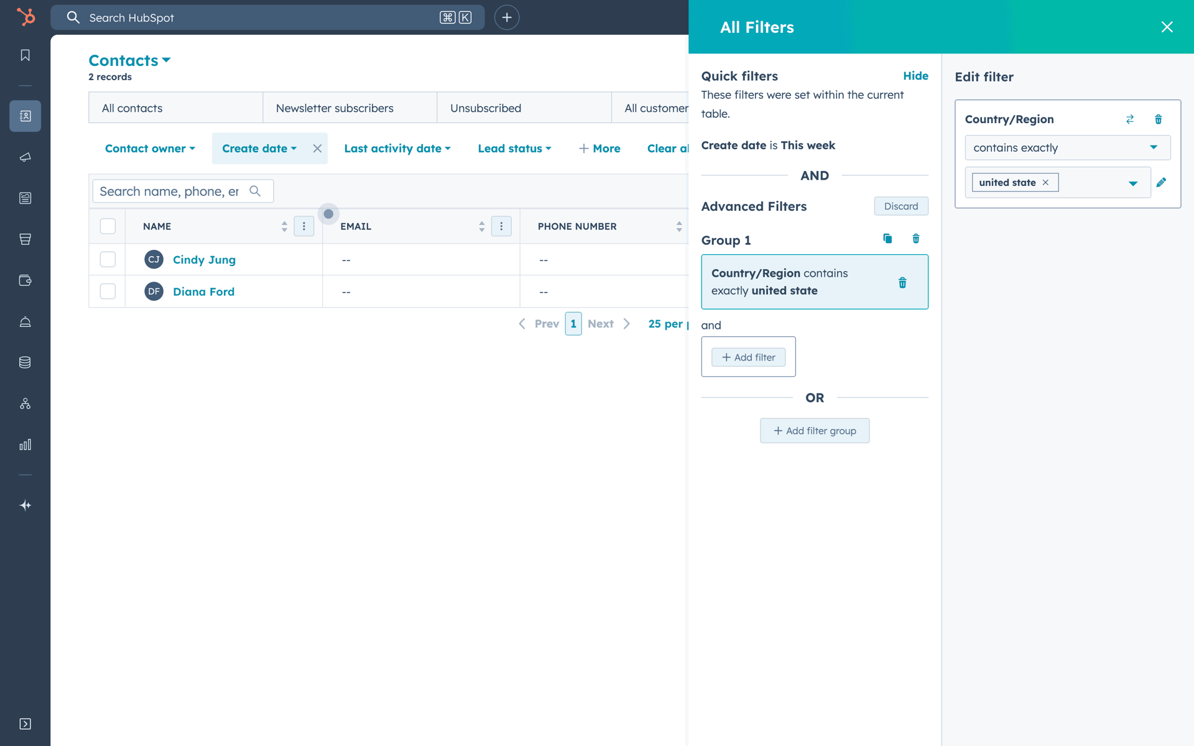Remove the united state value tag
This screenshot has height=746, width=1194.
tap(1045, 182)
